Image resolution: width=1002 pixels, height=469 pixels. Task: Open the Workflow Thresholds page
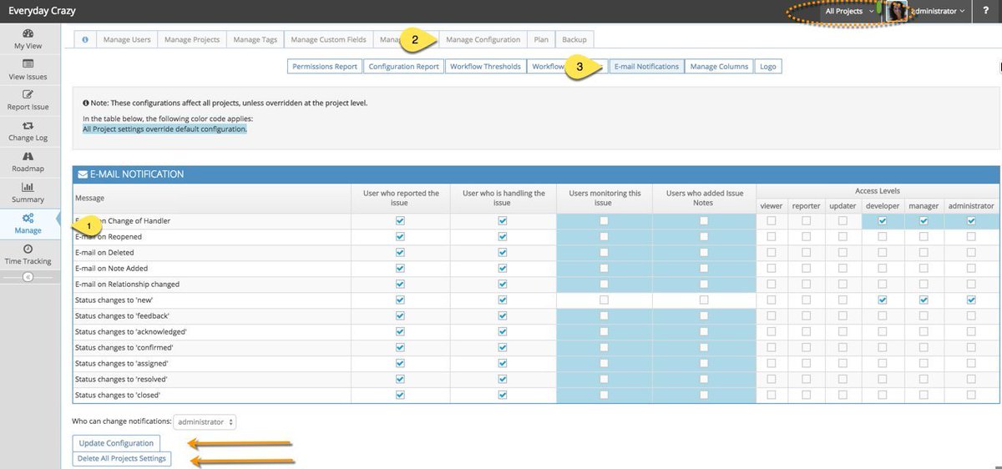click(485, 66)
